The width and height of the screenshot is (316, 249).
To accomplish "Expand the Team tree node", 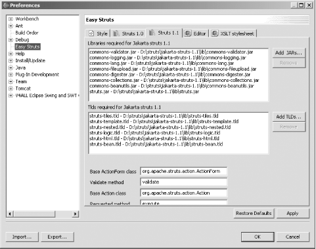I will [x=11, y=82].
